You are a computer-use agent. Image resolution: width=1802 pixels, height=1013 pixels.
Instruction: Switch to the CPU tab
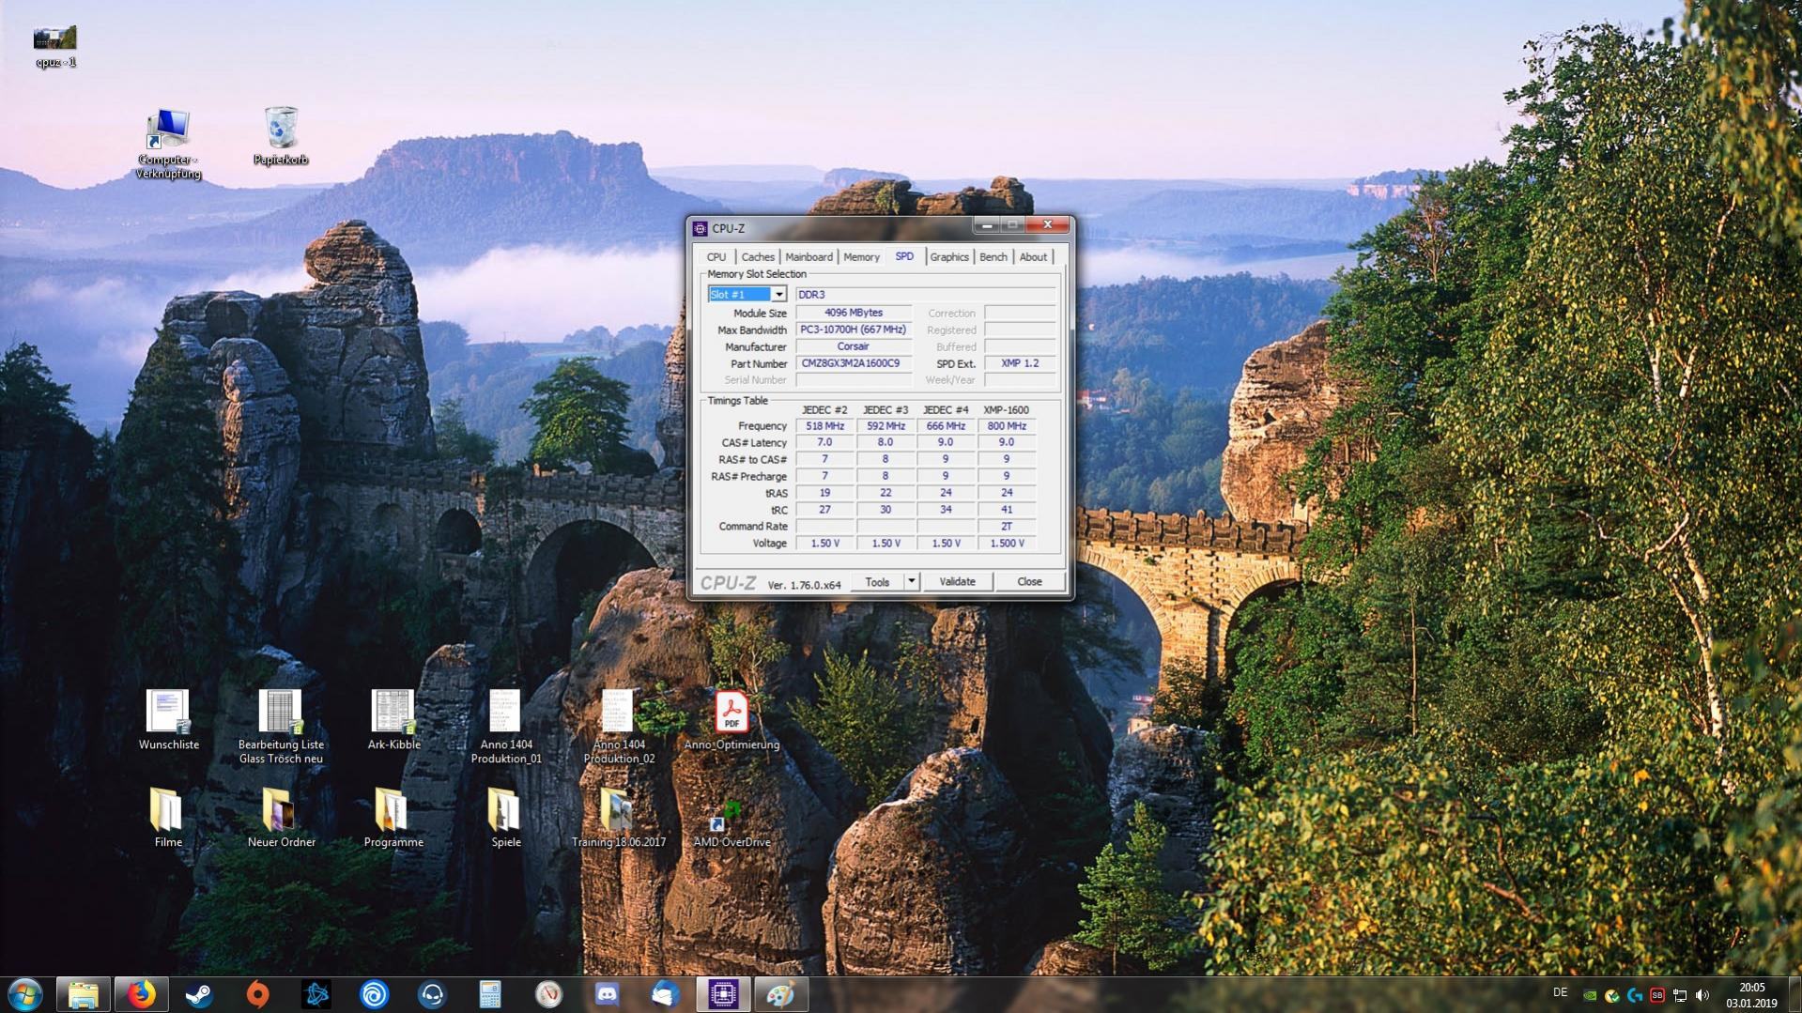(716, 257)
